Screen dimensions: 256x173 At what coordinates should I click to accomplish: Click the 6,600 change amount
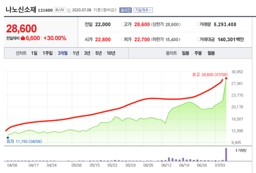(33, 38)
